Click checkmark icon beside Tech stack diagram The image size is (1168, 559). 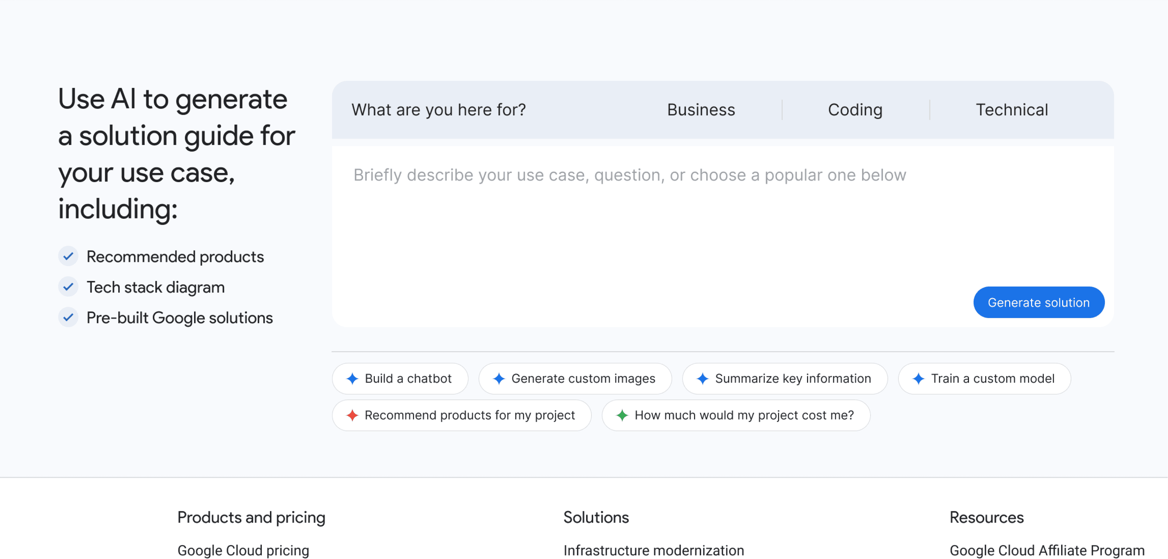[x=68, y=287]
